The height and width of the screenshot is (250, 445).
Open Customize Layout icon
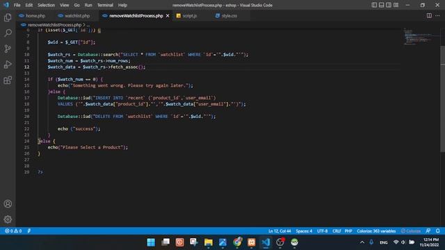click(x=396, y=5)
